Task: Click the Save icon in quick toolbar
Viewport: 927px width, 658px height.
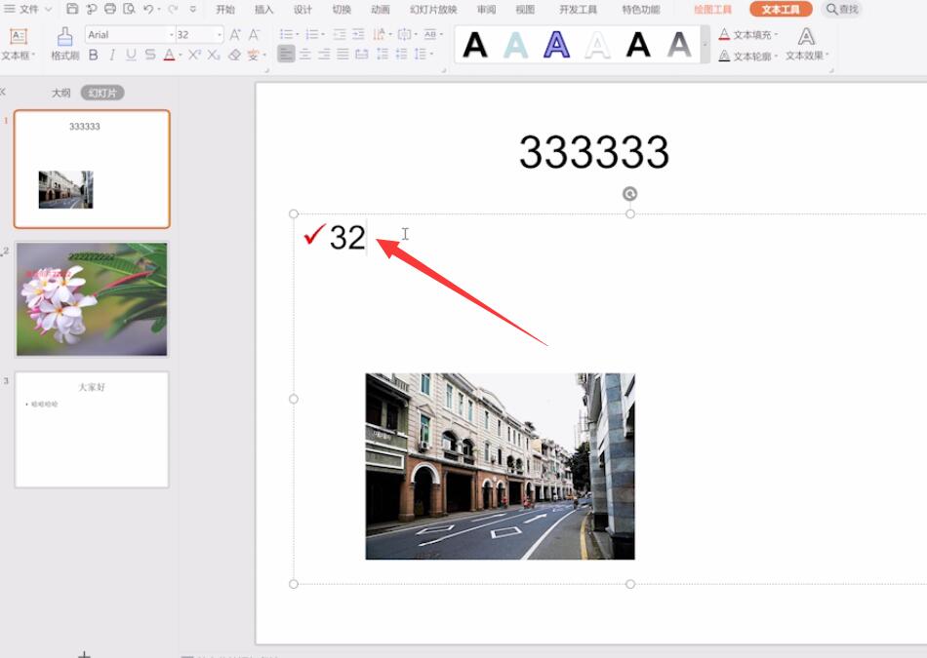Action: coord(72,9)
